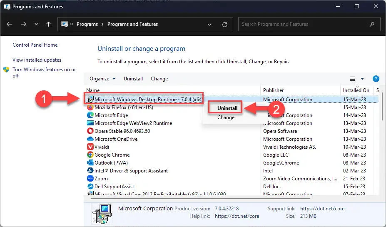The width and height of the screenshot is (386, 227).
Task: Select the Outlook (PWA) icon
Action: point(90,163)
